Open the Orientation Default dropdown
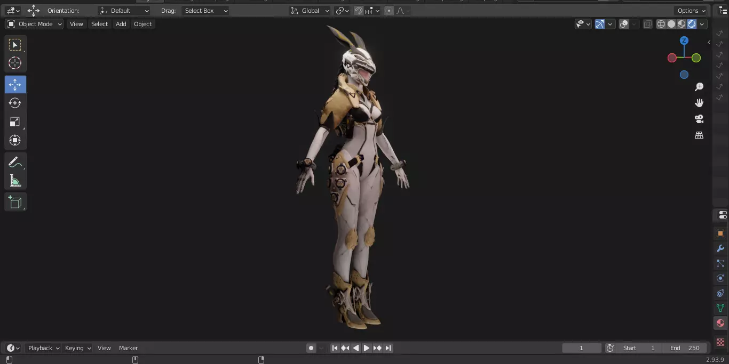Viewport: 729px width, 364px height. point(125,11)
